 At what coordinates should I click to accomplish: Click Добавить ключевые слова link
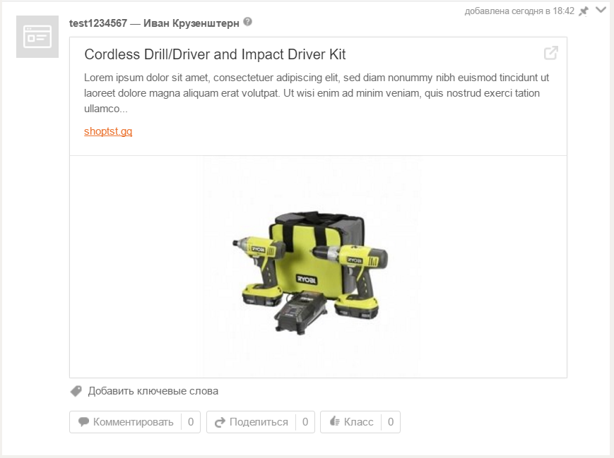(153, 391)
